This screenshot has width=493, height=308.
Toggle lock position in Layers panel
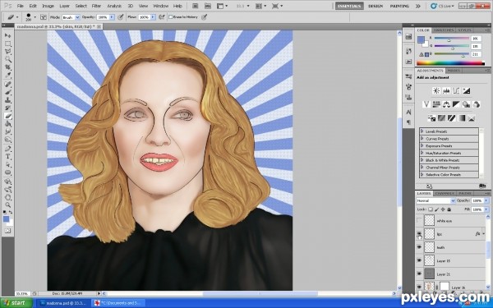click(443, 209)
